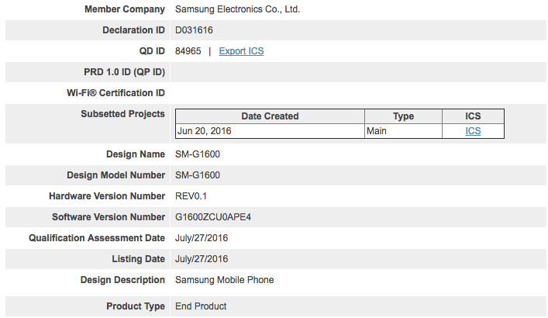Screen dimensions: 548x318
Task: Open the ICS link in Subsetted Projects table
Action: point(473,131)
